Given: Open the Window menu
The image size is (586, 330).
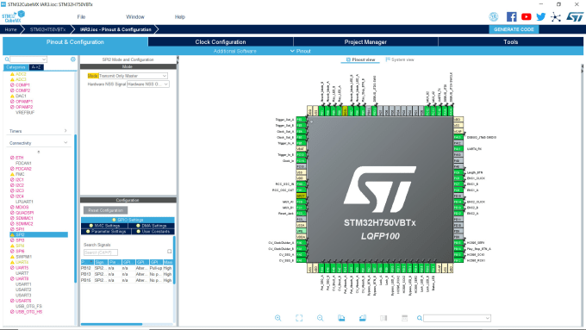Looking at the screenshot, I should 135,17.
